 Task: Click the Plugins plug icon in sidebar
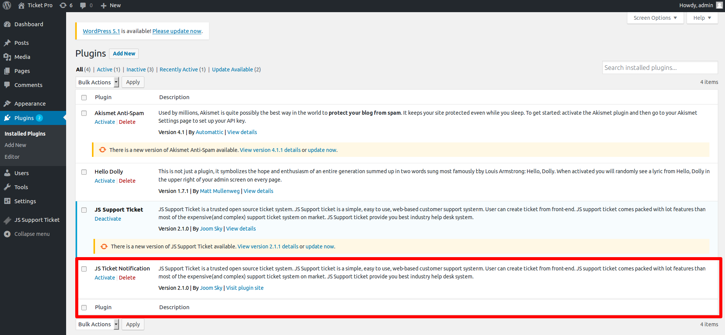click(7, 118)
